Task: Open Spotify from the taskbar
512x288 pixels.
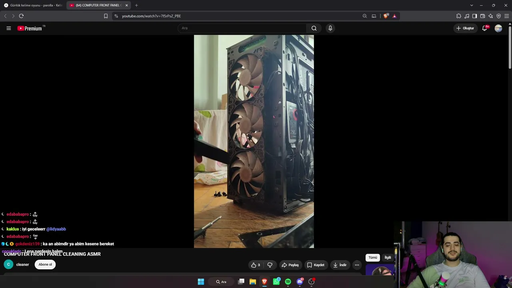Action: [x=288, y=282]
